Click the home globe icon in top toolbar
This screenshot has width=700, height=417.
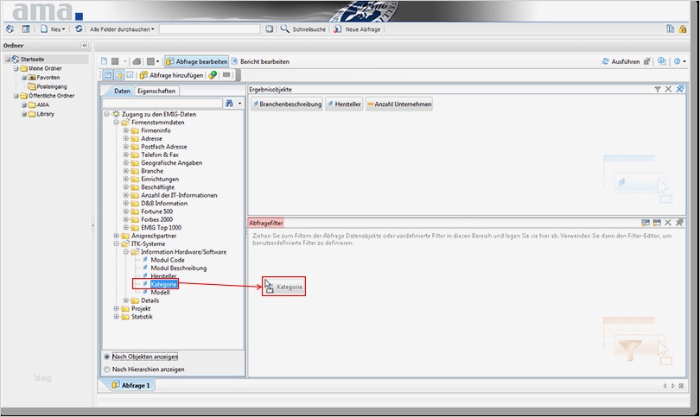10,29
